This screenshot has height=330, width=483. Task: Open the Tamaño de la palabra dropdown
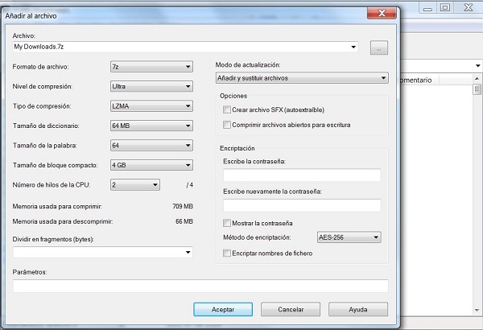[x=151, y=146]
